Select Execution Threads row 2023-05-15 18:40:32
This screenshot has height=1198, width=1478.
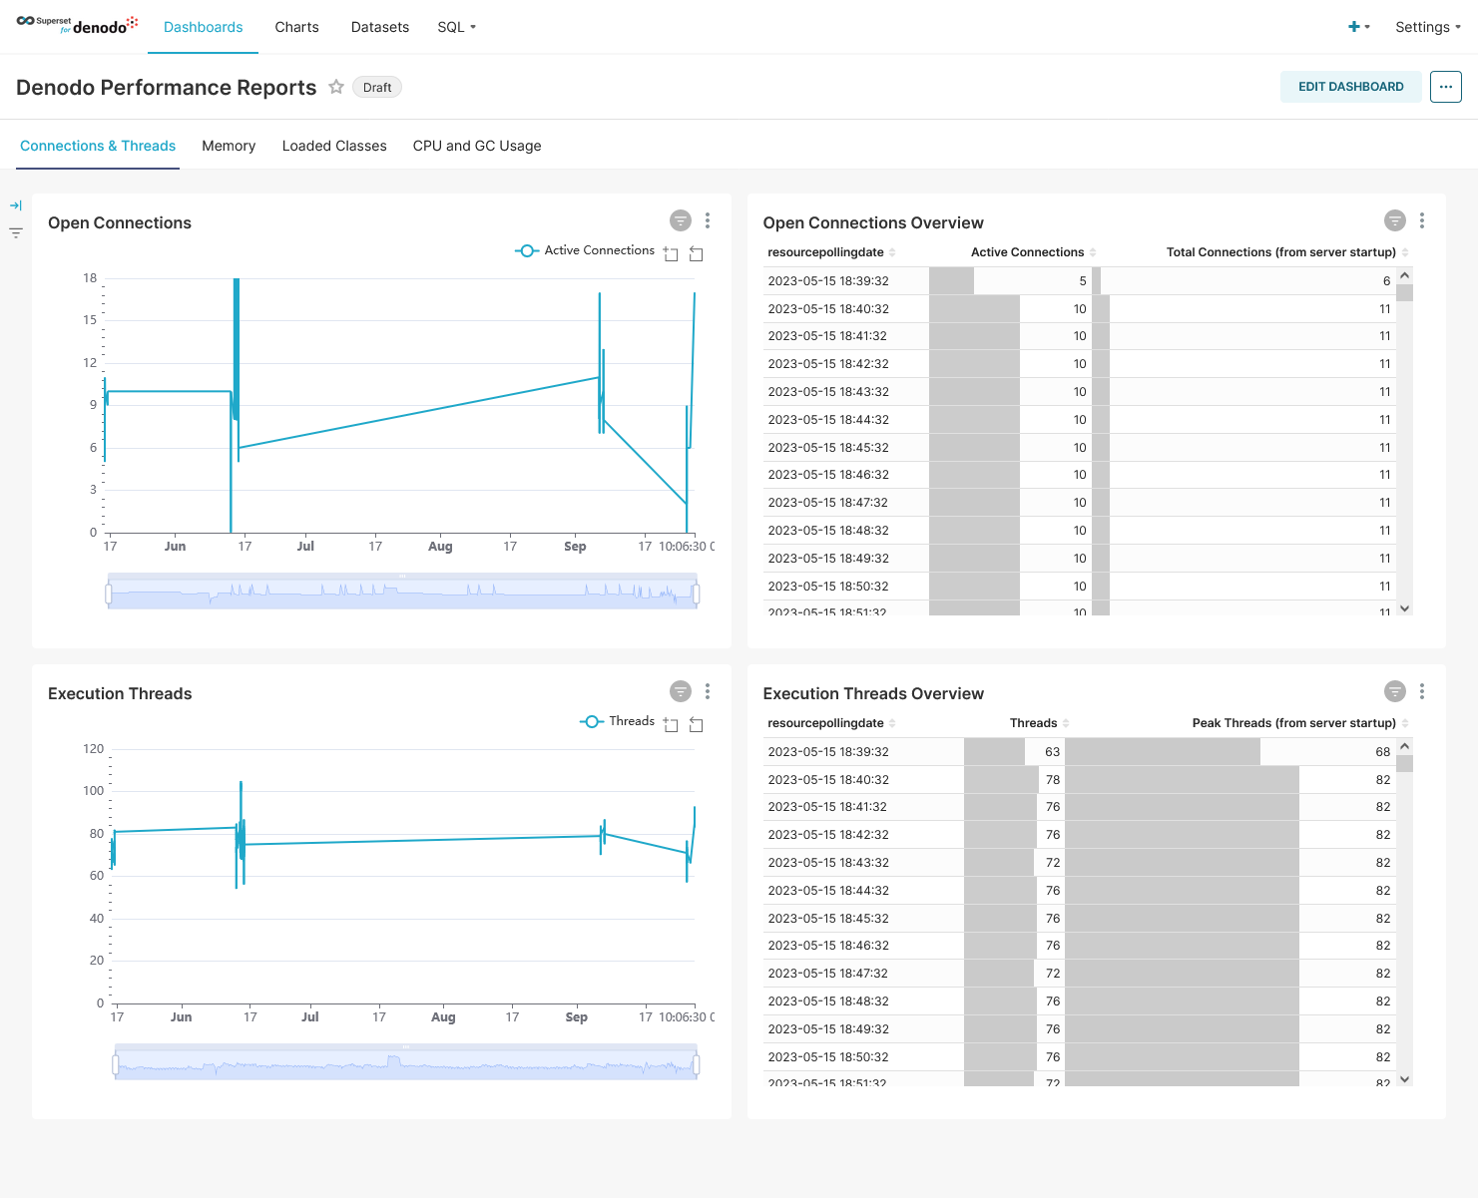tap(1080, 780)
